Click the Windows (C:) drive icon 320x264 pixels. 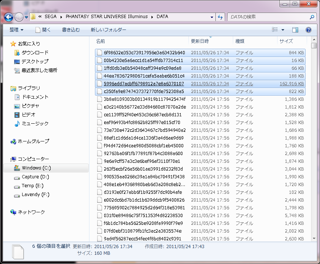pyautogui.click(x=17, y=168)
